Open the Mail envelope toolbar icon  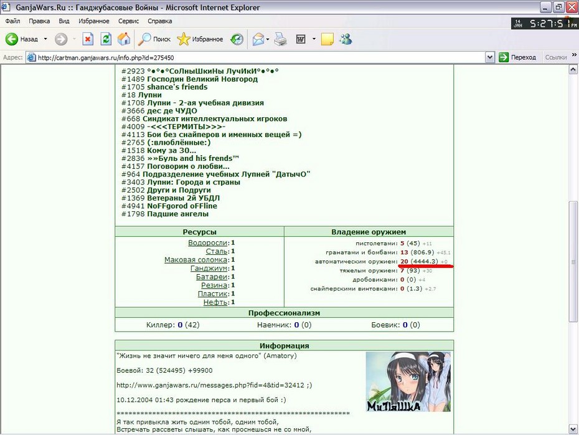258,39
